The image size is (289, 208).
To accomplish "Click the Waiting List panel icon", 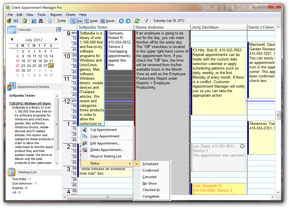I will 12,172.
